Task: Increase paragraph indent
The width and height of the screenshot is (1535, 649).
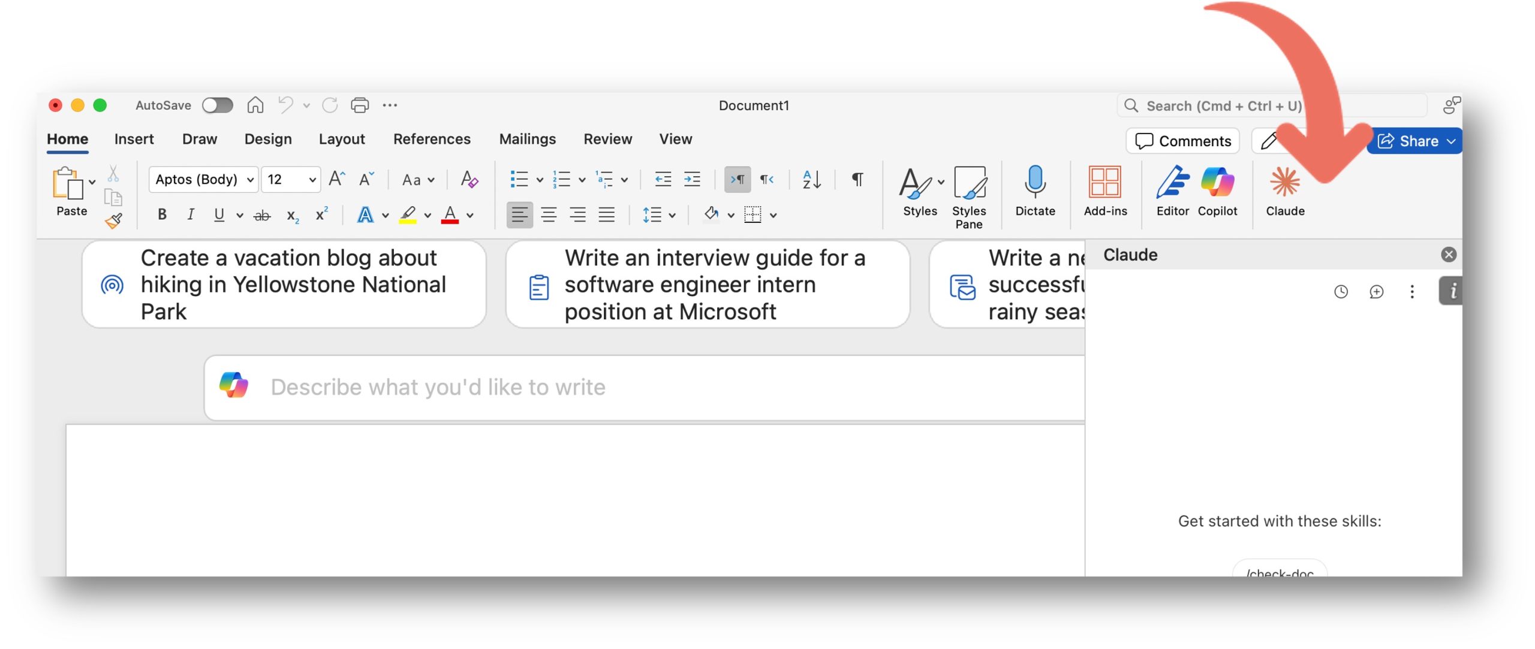Action: click(x=692, y=179)
